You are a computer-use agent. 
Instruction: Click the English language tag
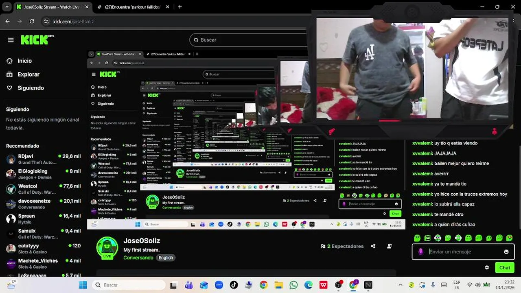tap(166, 258)
